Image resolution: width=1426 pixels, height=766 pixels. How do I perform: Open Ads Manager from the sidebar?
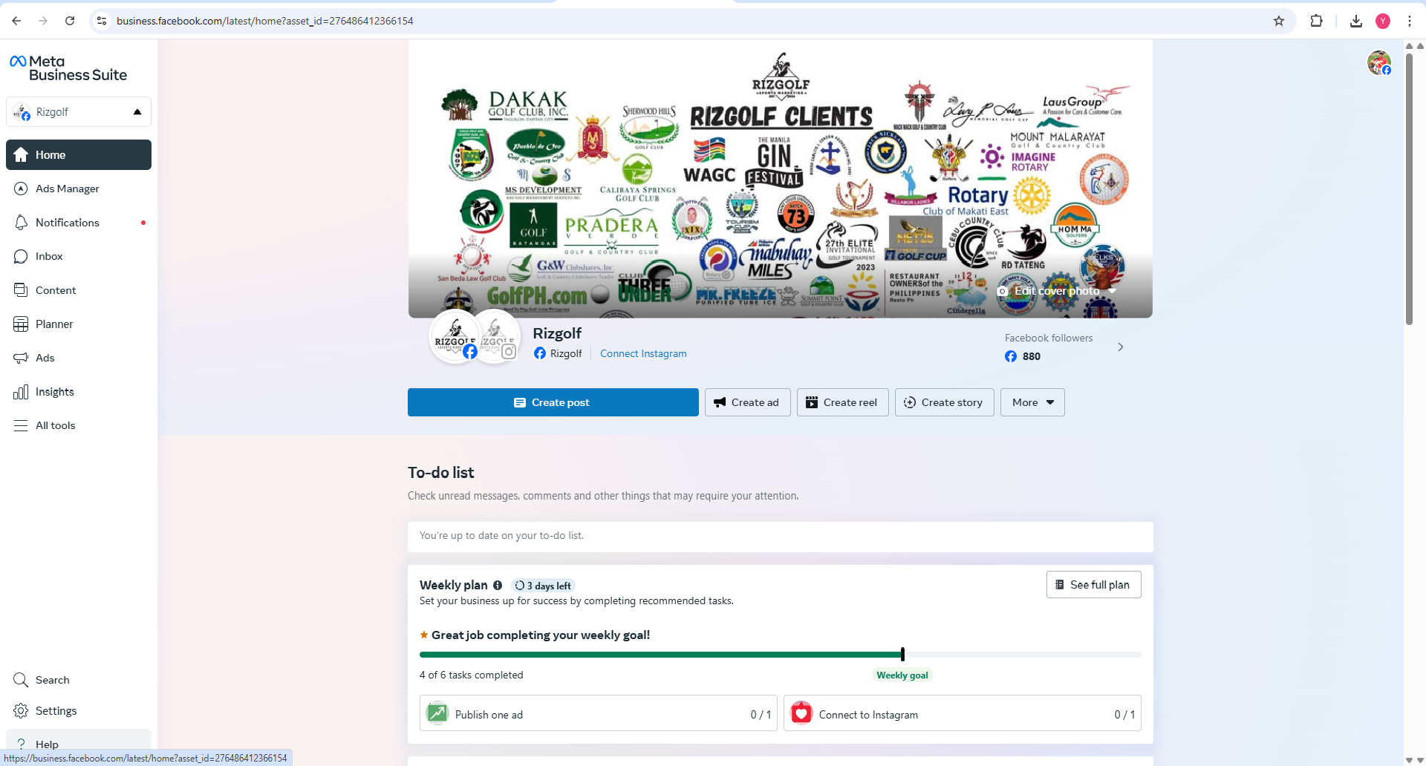point(79,189)
